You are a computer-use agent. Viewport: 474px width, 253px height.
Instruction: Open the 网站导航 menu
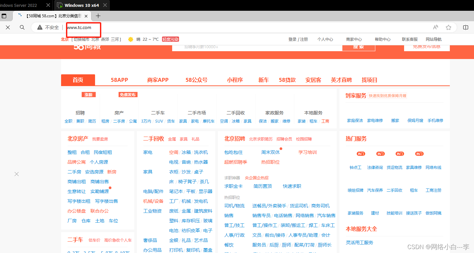tap(433, 39)
